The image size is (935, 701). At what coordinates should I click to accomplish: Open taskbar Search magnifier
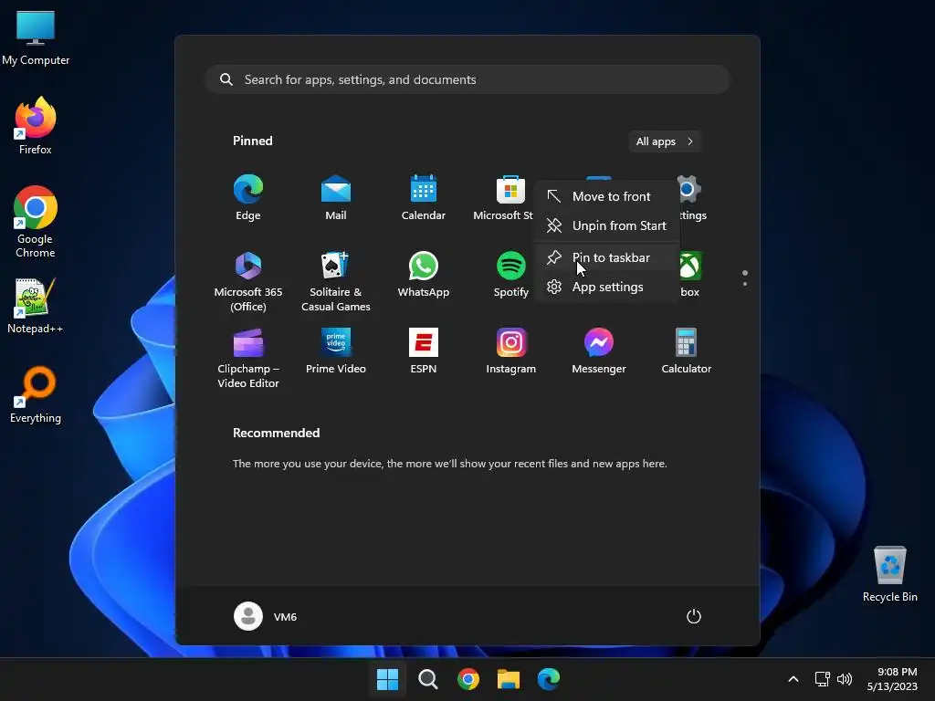(427, 679)
